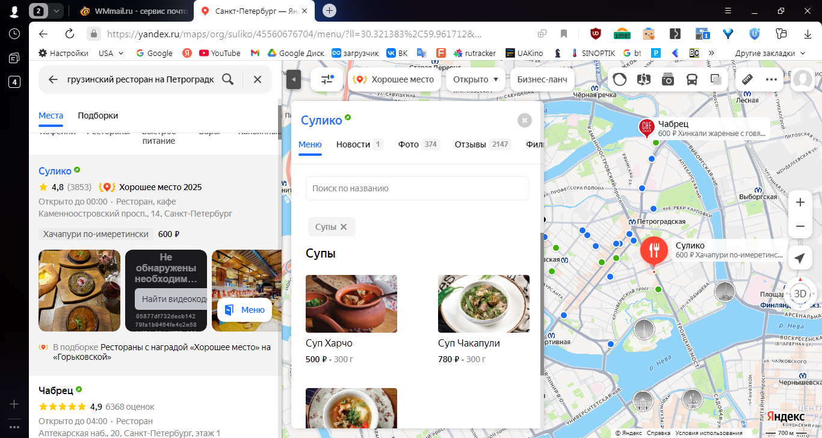This screenshot has width=822, height=438.
Task: Zoom in on the map
Action: tap(800, 203)
